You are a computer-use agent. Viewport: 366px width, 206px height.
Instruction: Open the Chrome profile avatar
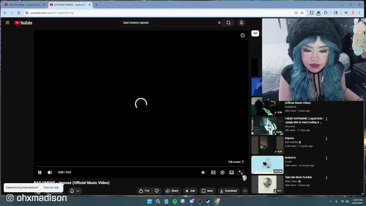[x=353, y=13]
